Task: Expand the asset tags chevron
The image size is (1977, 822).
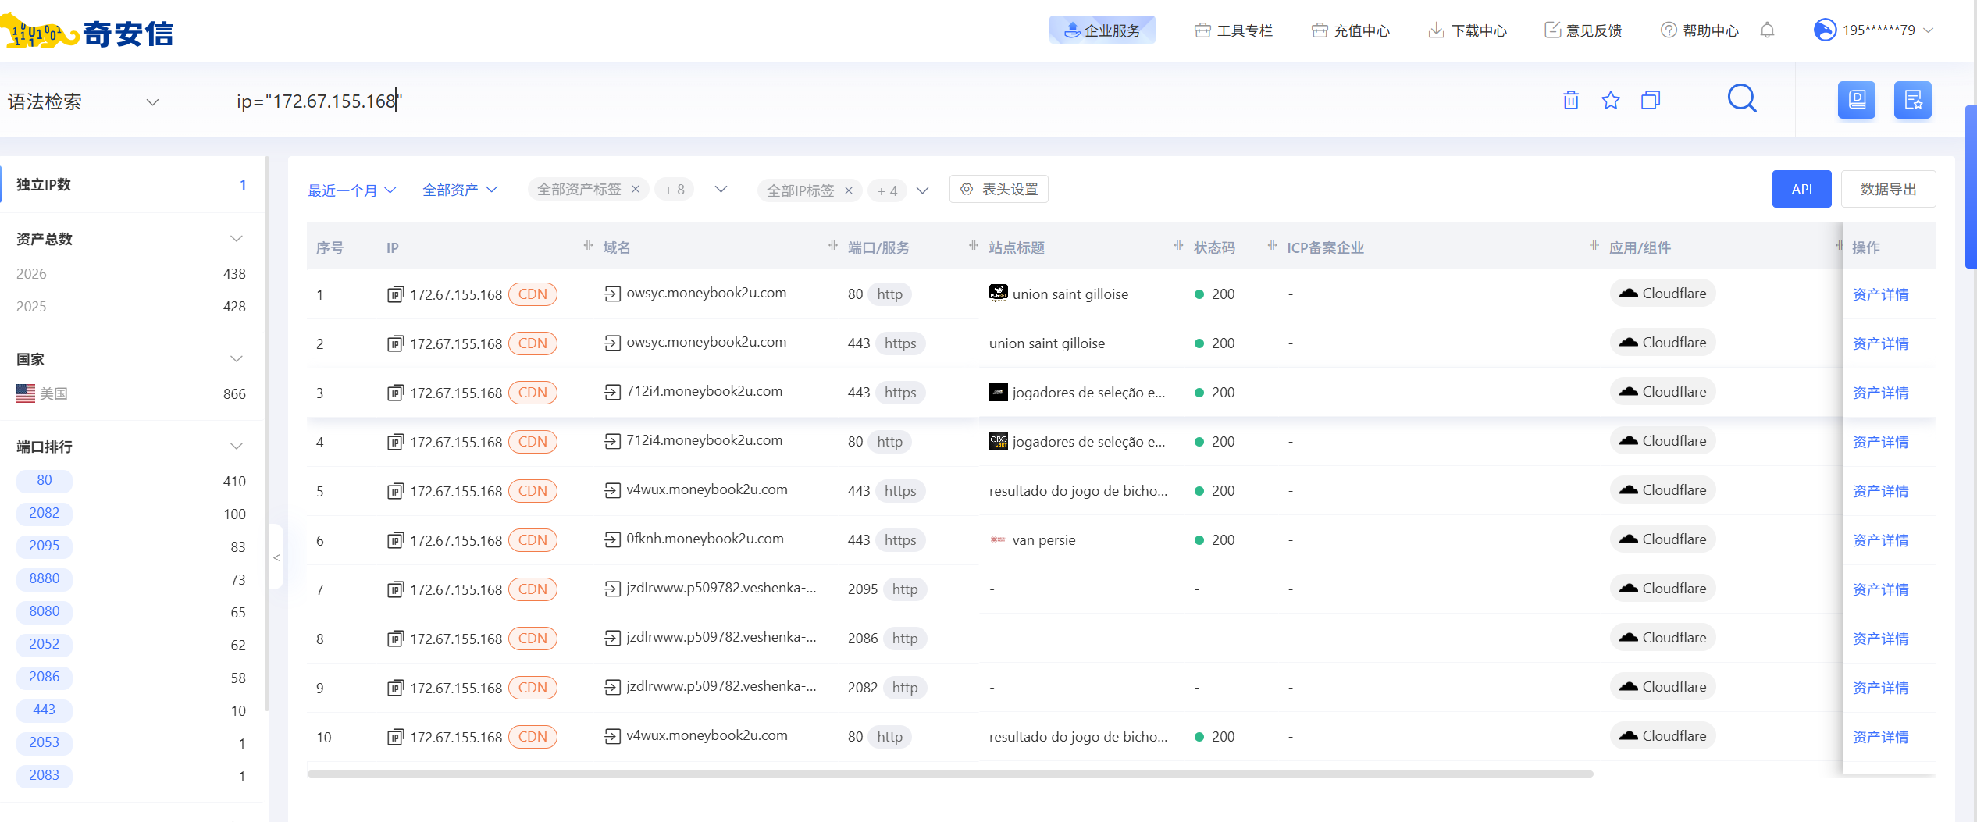Action: [x=721, y=189]
